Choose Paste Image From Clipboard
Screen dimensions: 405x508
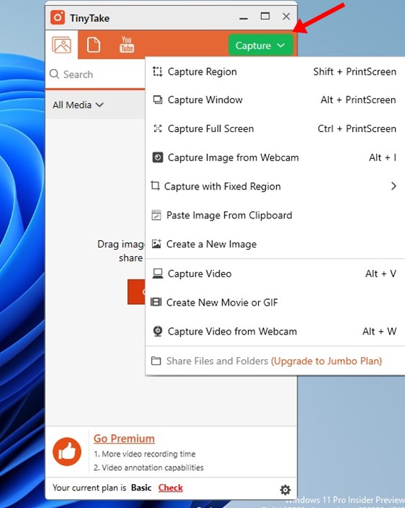[x=275, y=215]
